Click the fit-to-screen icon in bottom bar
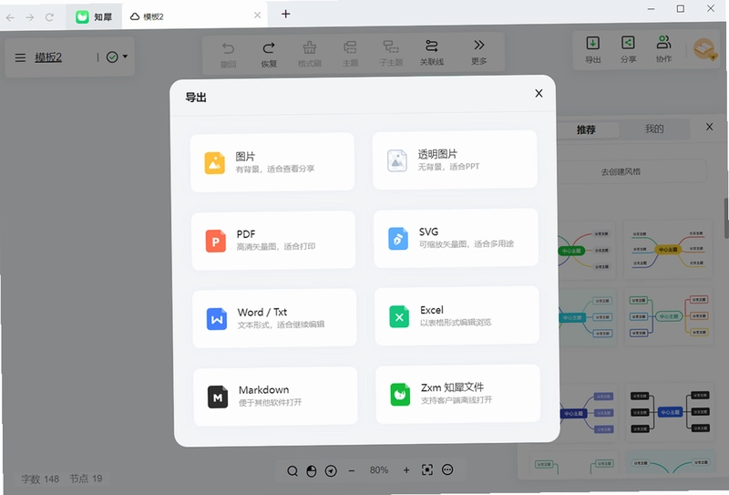 pyautogui.click(x=427, y=469)
